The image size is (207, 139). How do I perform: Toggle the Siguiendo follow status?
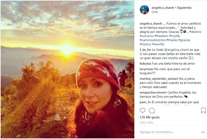point(184,8)
